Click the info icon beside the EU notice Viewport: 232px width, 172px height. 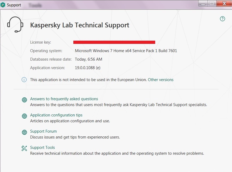24,80
